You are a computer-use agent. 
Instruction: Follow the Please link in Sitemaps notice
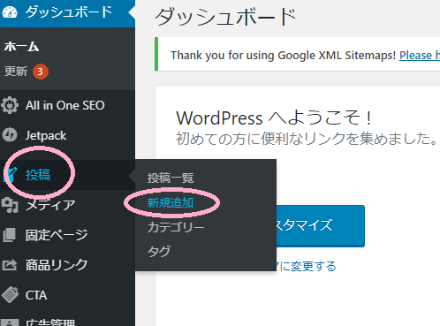pos(420,55)
